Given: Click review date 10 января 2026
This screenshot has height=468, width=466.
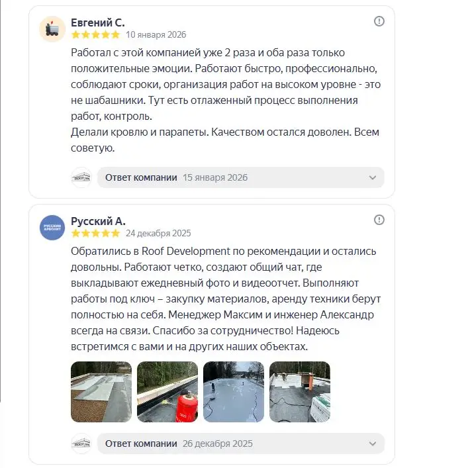Looking at the screenshot, I should 156,34.
